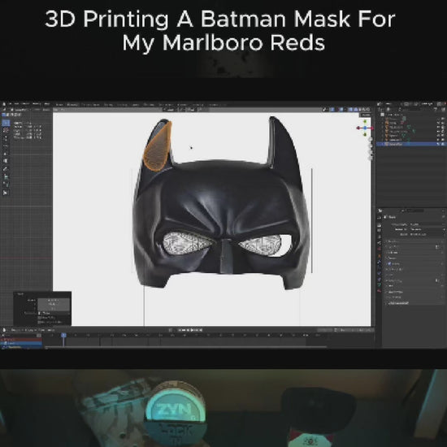Jump to the timeline start frame
This screenshot has width=447, height=447.
[x=180, y=330]
